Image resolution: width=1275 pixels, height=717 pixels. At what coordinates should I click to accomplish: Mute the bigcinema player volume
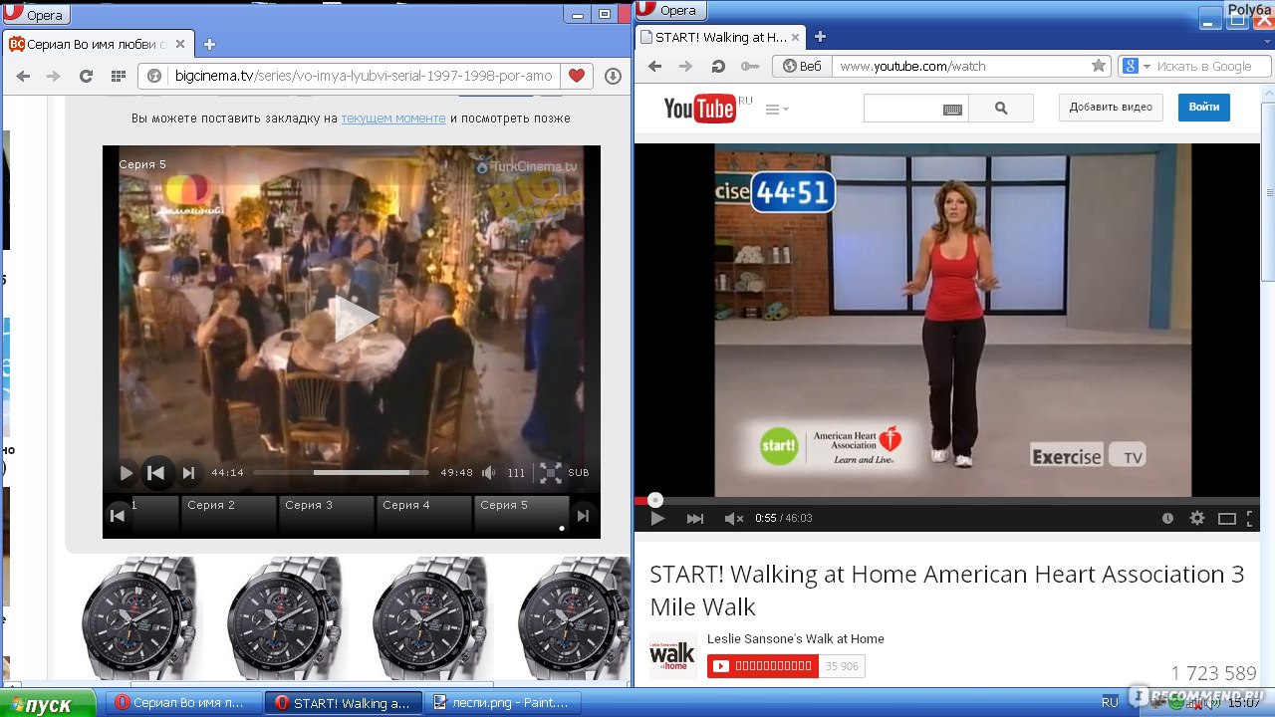tap(489, 473)
